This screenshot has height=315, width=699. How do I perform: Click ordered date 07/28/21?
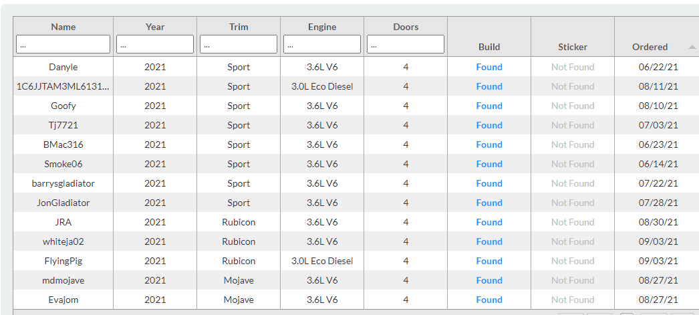click(658, 203)
